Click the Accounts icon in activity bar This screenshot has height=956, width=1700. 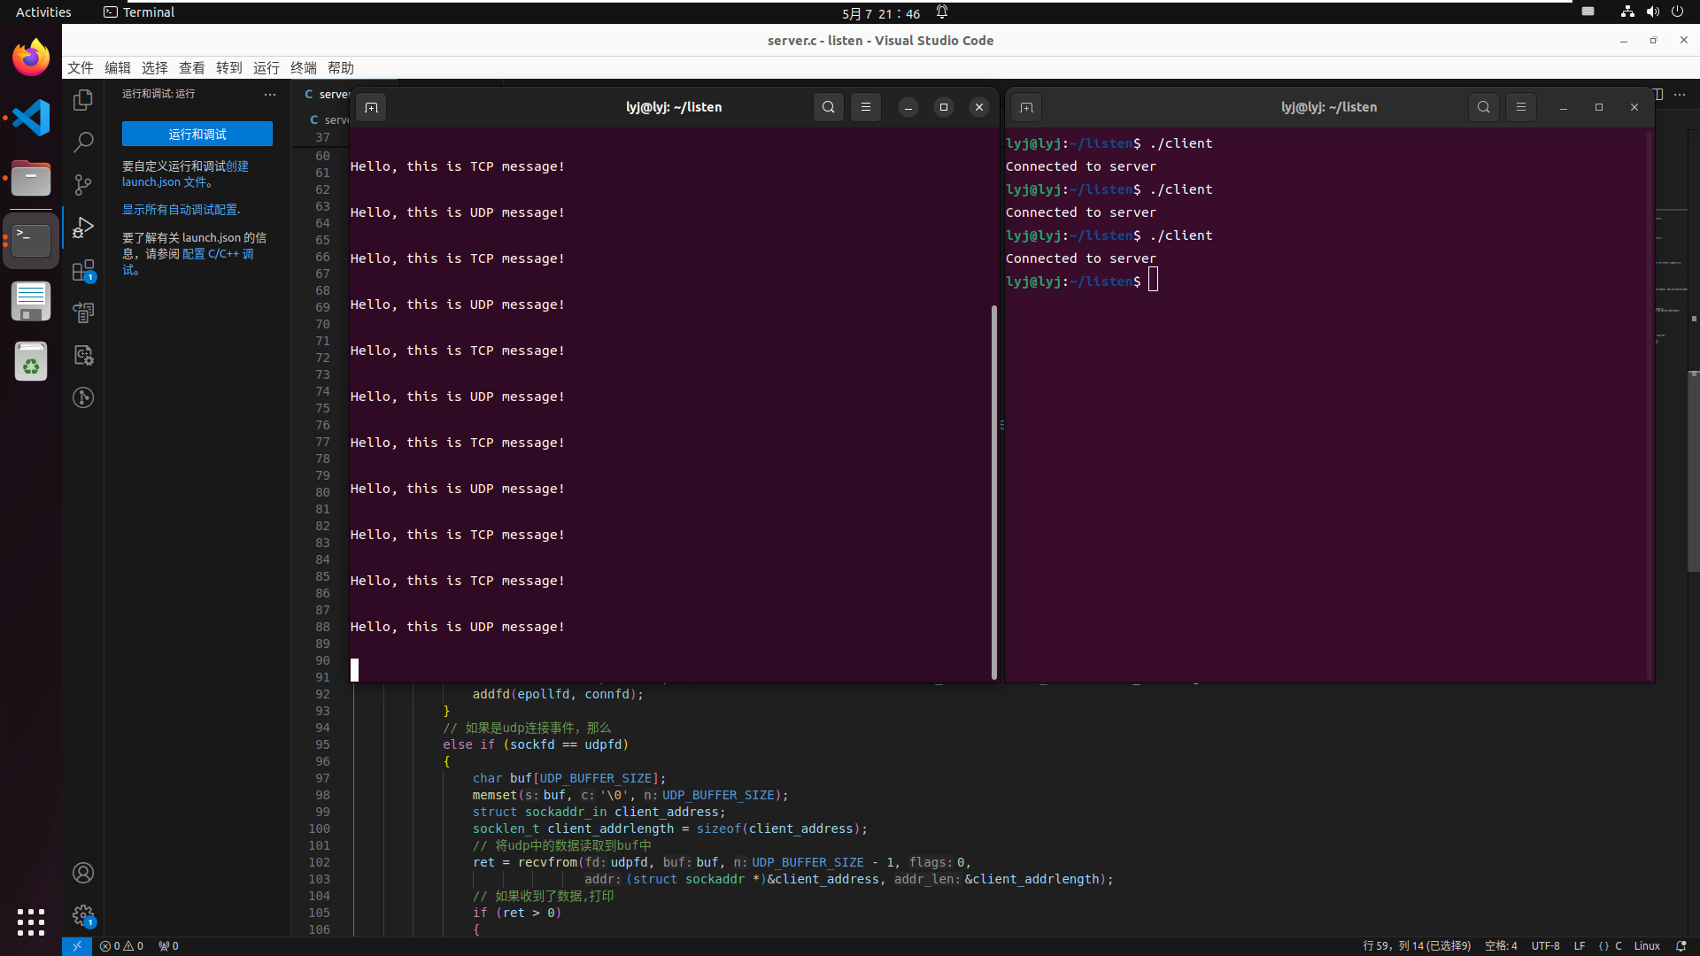(x=83, y=873)
